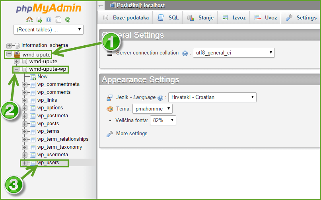Expand the wp_terms table node
This screenshot has height=200, width=321.
(25, 132)
